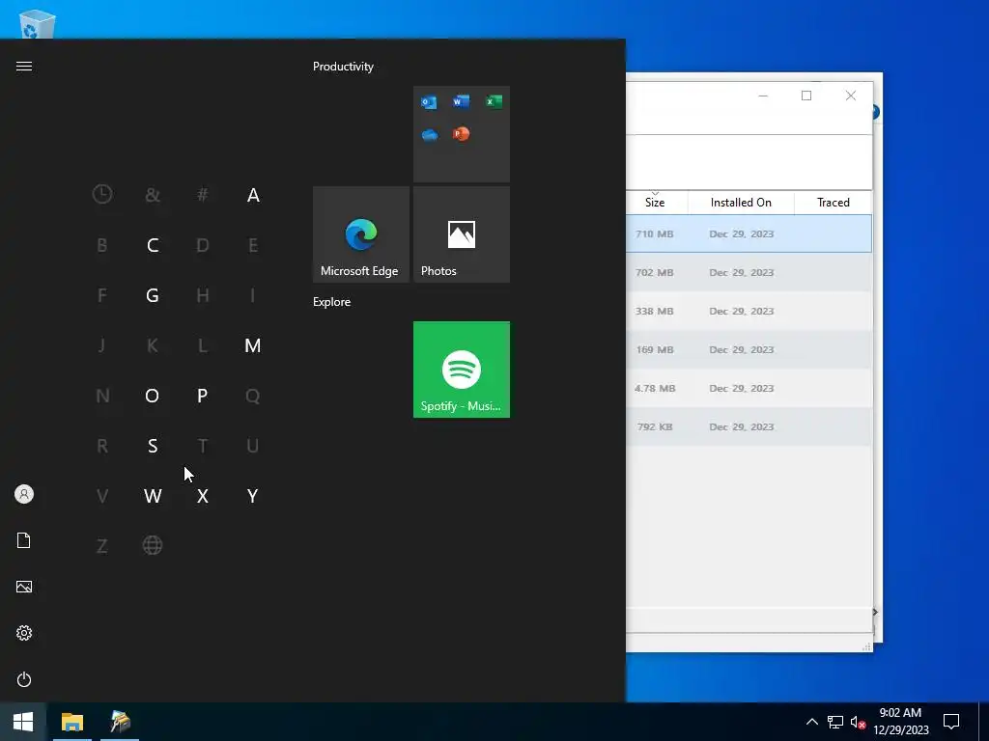Viewport: 989px width, 741px height.
Task: Click the clock showing 9:02 AM
Action: (901, 722)
